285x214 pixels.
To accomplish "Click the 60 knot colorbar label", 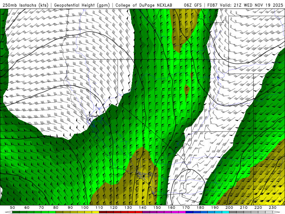I will (x=27, y=208).
